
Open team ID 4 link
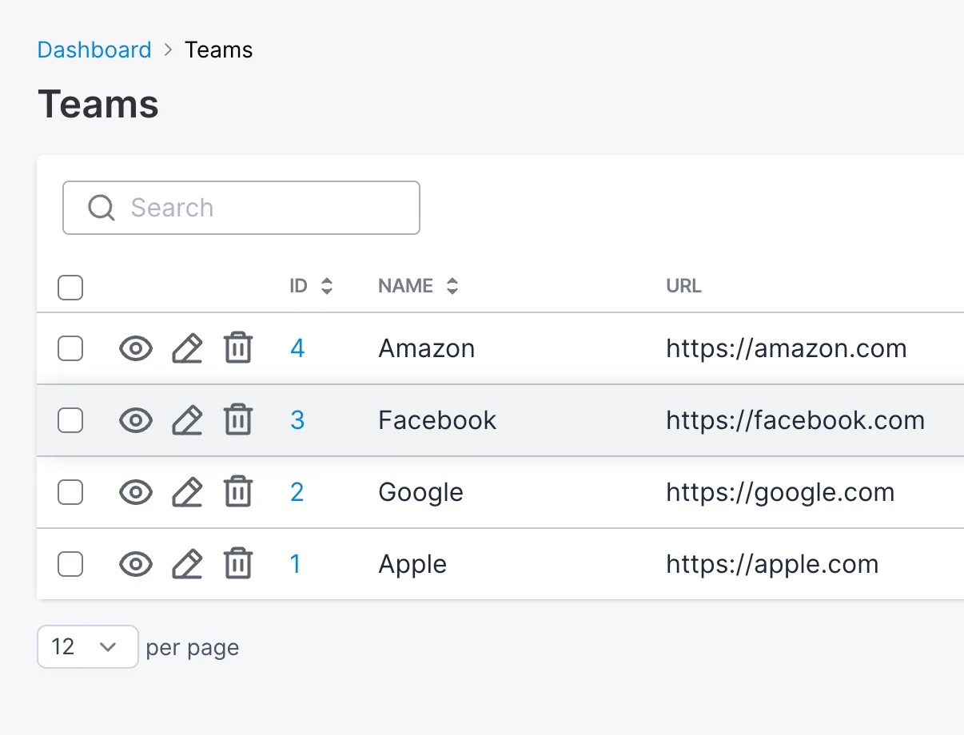[297, 348]
